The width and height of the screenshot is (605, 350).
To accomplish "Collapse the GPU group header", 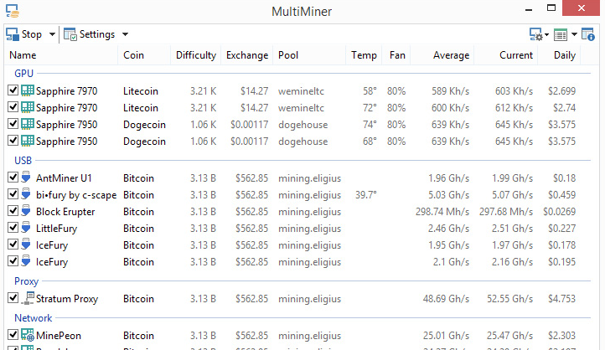I will point(23,73).
